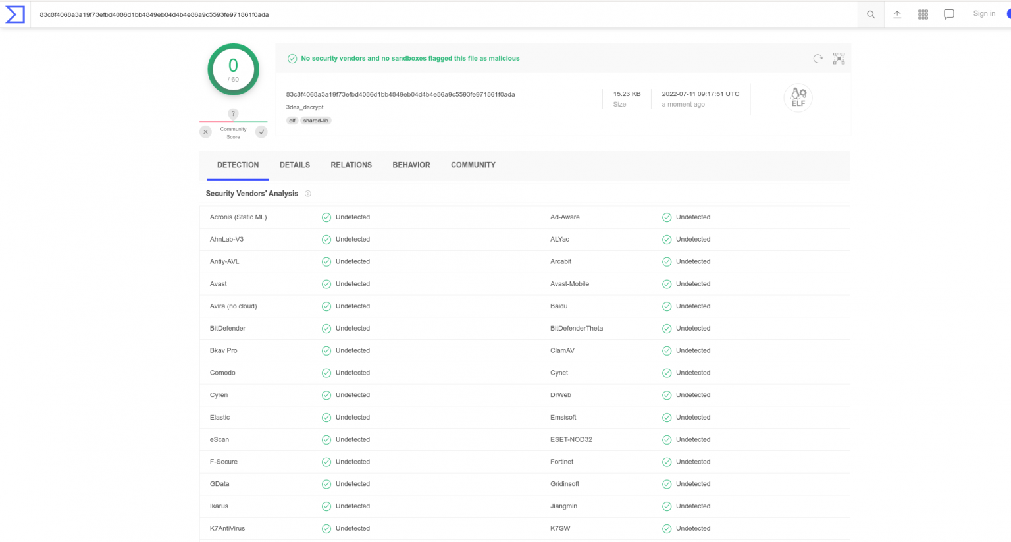Click the ClamAV Undetected check icon
The width and height of the screenshot is (1011, 542).
(667, 351)
